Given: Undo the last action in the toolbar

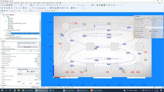Looking at the screenshot, I should 16,5.
